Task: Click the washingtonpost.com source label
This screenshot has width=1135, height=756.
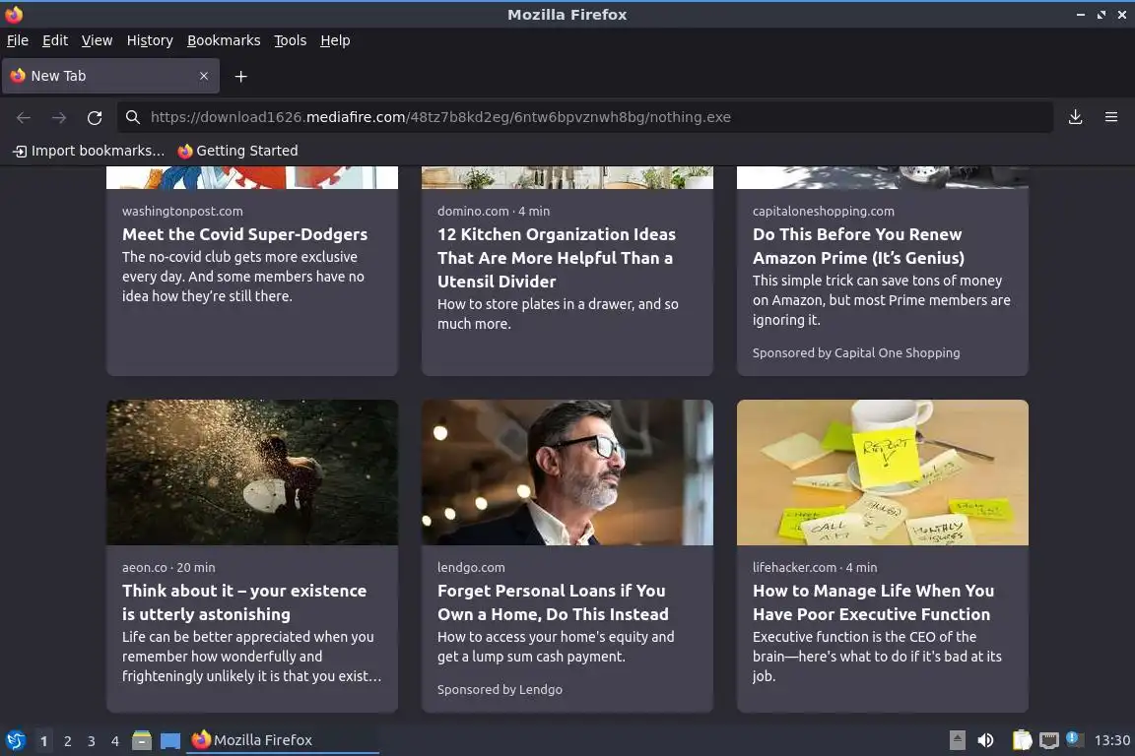Action: point(182,212)
